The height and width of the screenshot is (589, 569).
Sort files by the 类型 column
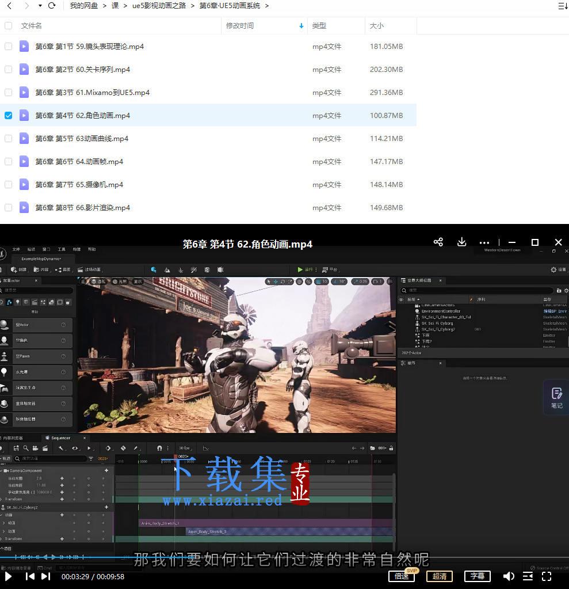click(319, 25)
